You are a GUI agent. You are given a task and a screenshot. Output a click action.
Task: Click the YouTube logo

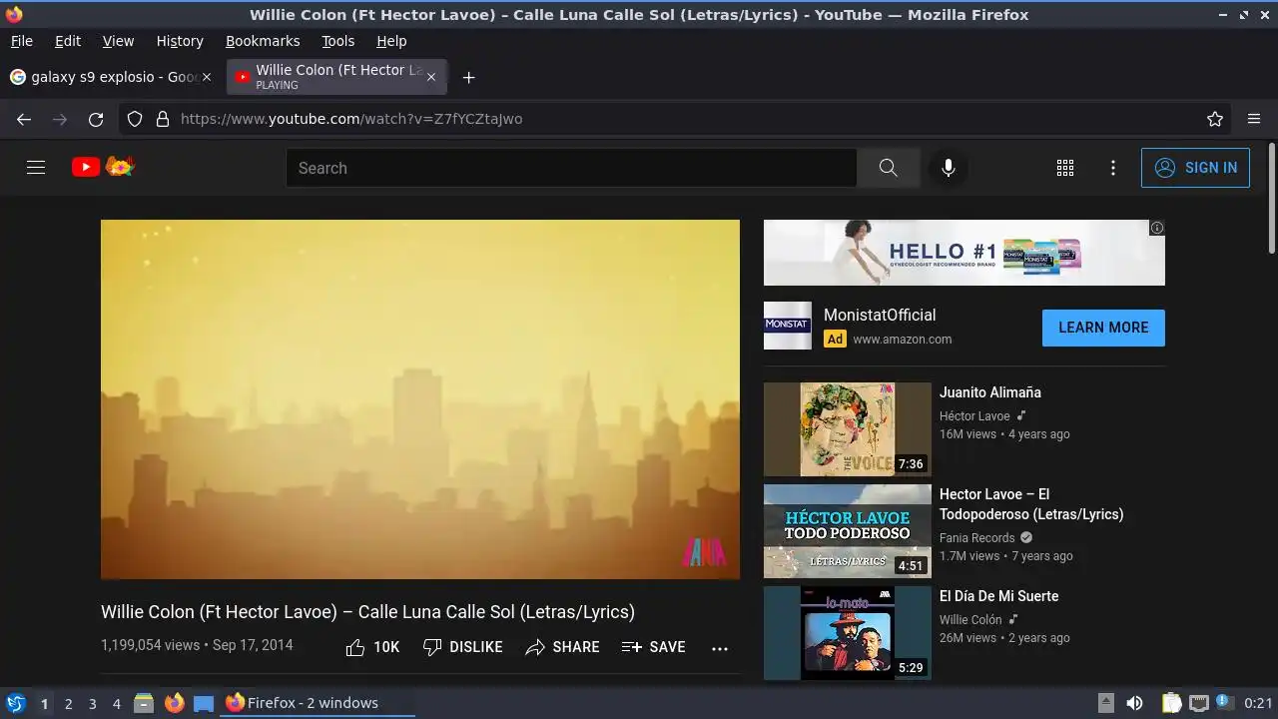coord(103,167)
